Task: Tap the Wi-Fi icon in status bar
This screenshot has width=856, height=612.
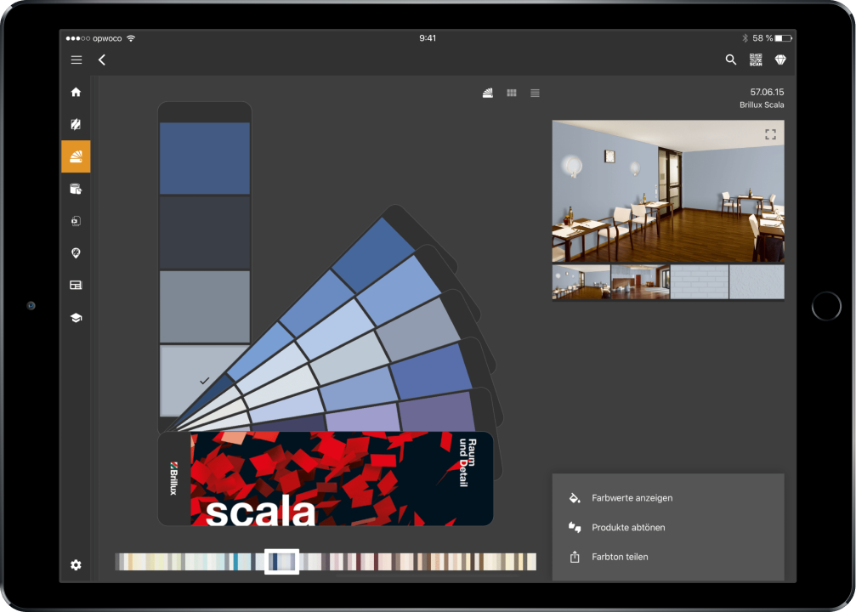Action: pyautogui.click(x=131, y=38)
